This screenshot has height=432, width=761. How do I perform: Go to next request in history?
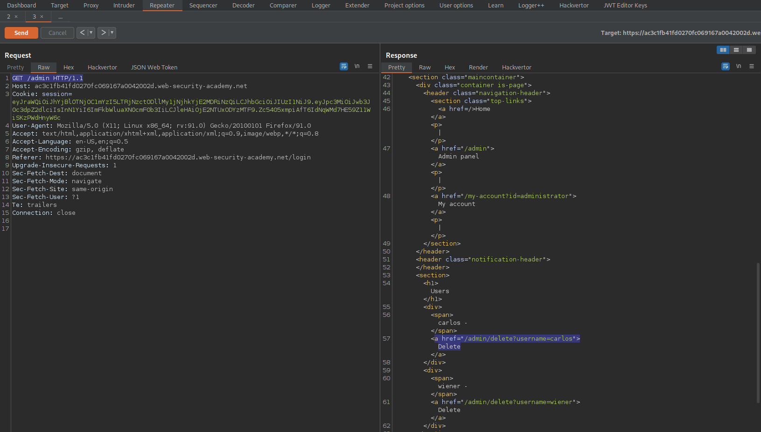click(103, 33)
